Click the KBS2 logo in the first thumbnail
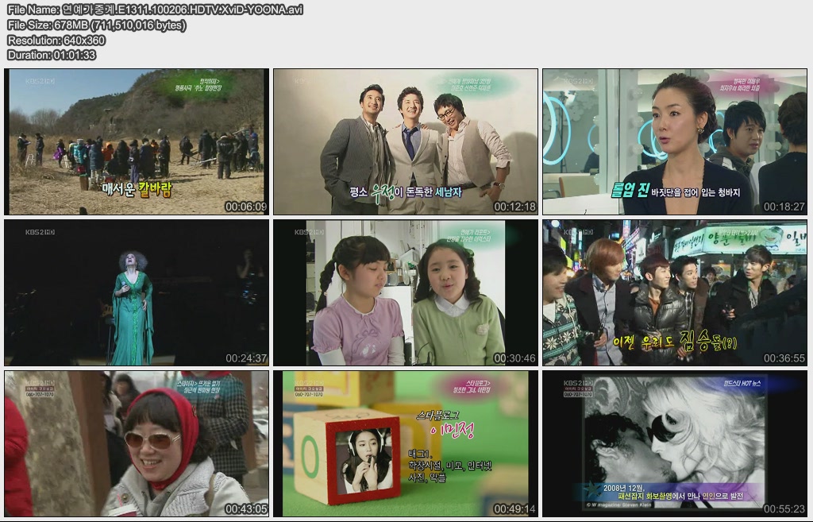The image size is (813, 522). pos(40,80)
